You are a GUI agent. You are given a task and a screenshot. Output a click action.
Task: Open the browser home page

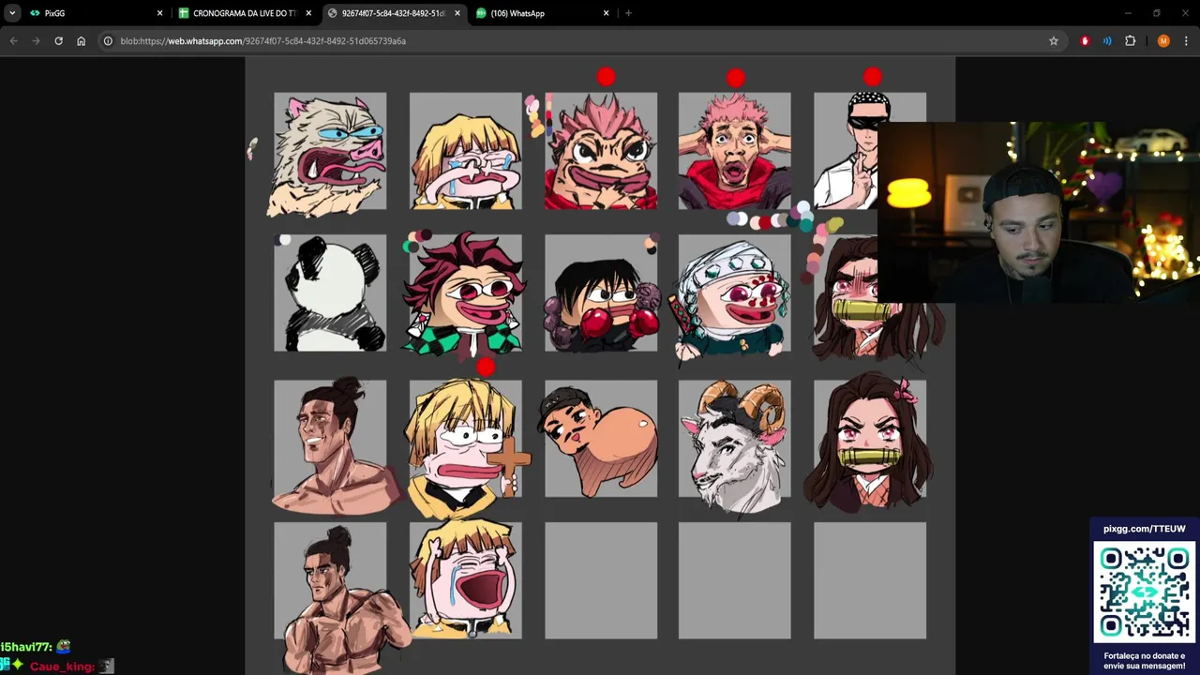click(x=81, y=41)
